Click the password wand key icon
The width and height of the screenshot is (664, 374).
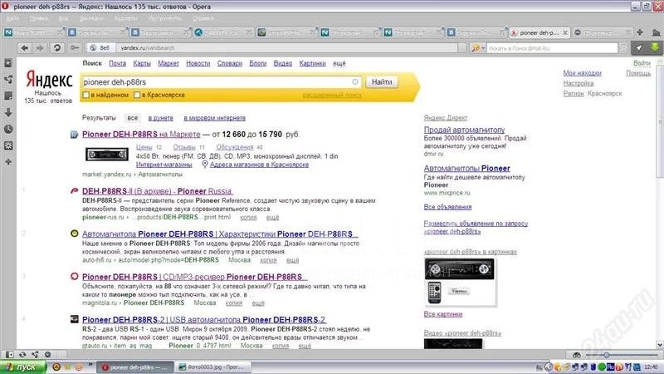(x=75, y=48)
